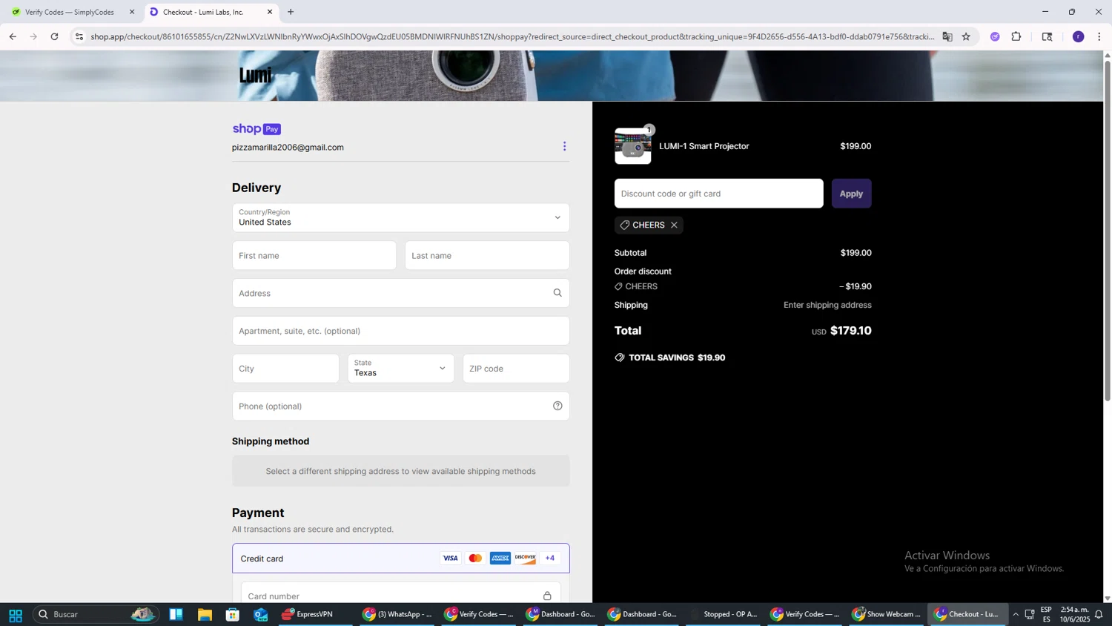Viewport: 1112px width, 626px height.
Task: Open File Explorer from the taskbar
Action: pyautogui.click(x=205, y=615)
